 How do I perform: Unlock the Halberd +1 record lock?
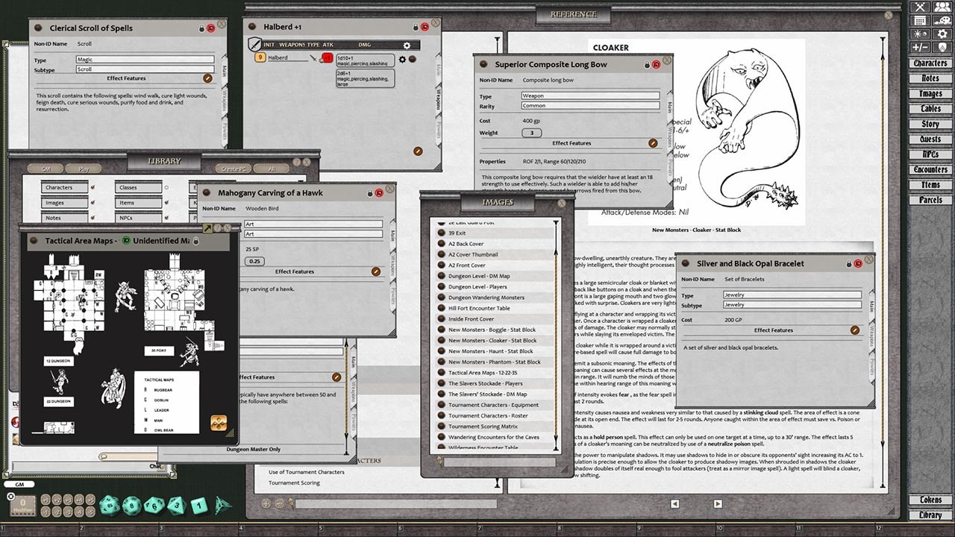[x=416, y=27]
